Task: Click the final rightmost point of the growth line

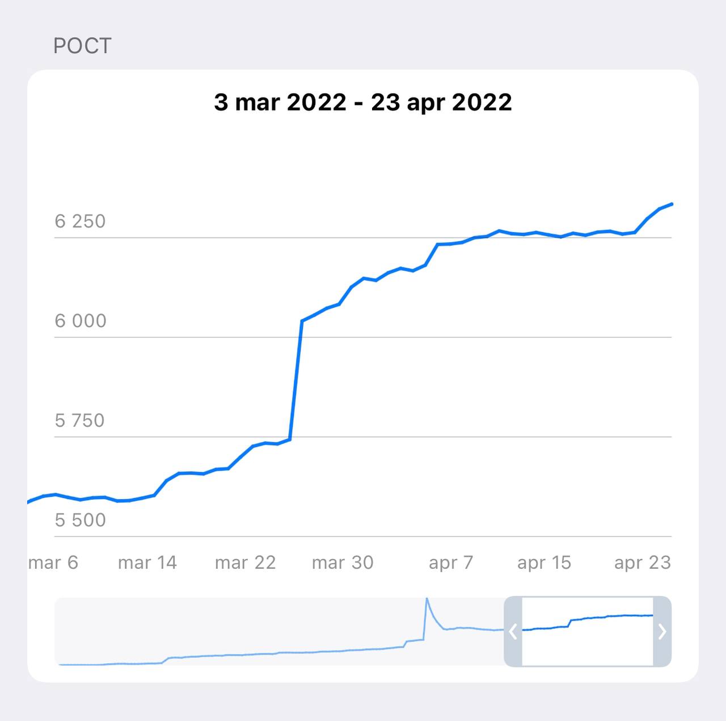Action: (x=672, y=204)
